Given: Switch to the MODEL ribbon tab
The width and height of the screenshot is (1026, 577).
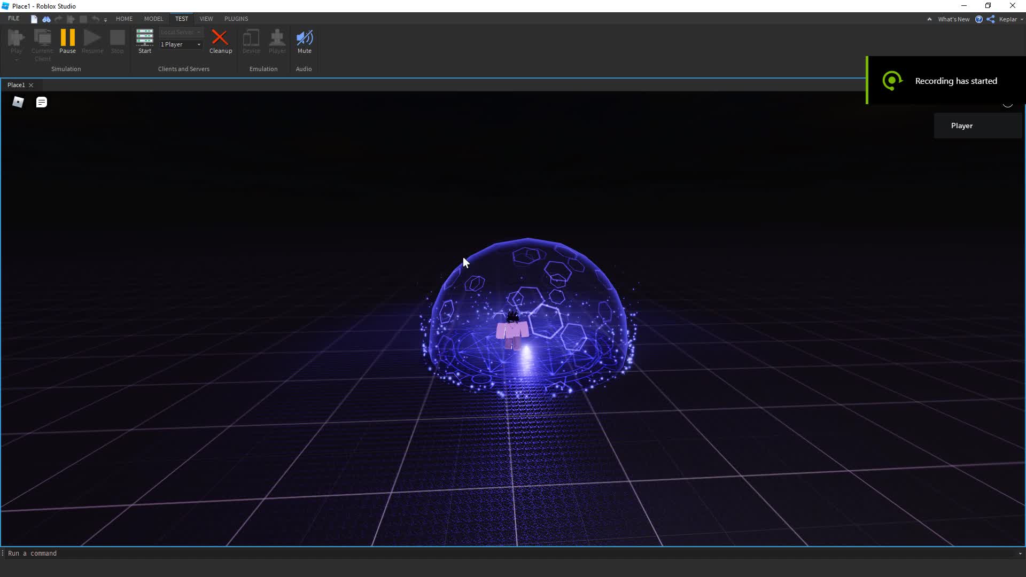Looking at the screenshot, I should (x=153, y=19).
